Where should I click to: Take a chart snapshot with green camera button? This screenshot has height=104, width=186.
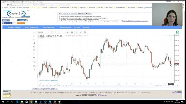178,32
